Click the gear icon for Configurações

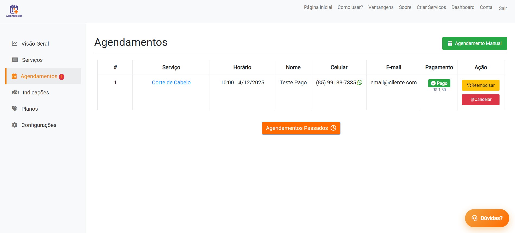[15, 125]
